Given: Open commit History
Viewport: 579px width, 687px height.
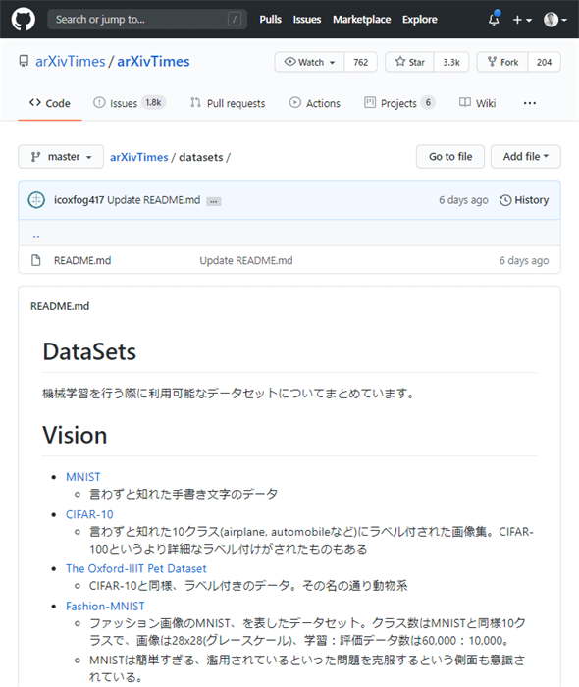Looking at the screenshot, I should (524, 200).
